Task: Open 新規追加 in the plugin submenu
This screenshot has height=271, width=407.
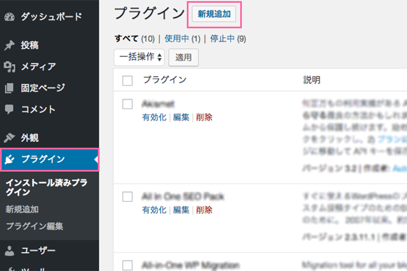Action: tap(22, 209)
